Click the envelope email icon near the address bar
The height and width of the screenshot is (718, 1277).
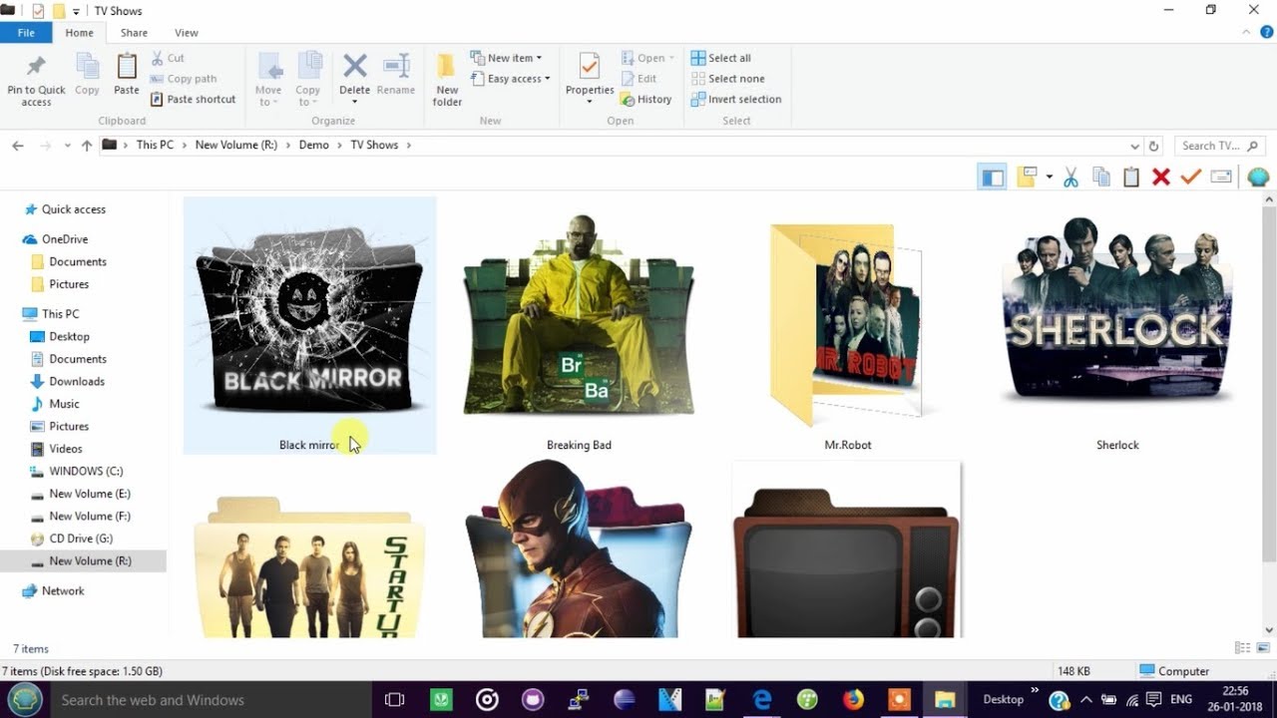point(1220,177)
